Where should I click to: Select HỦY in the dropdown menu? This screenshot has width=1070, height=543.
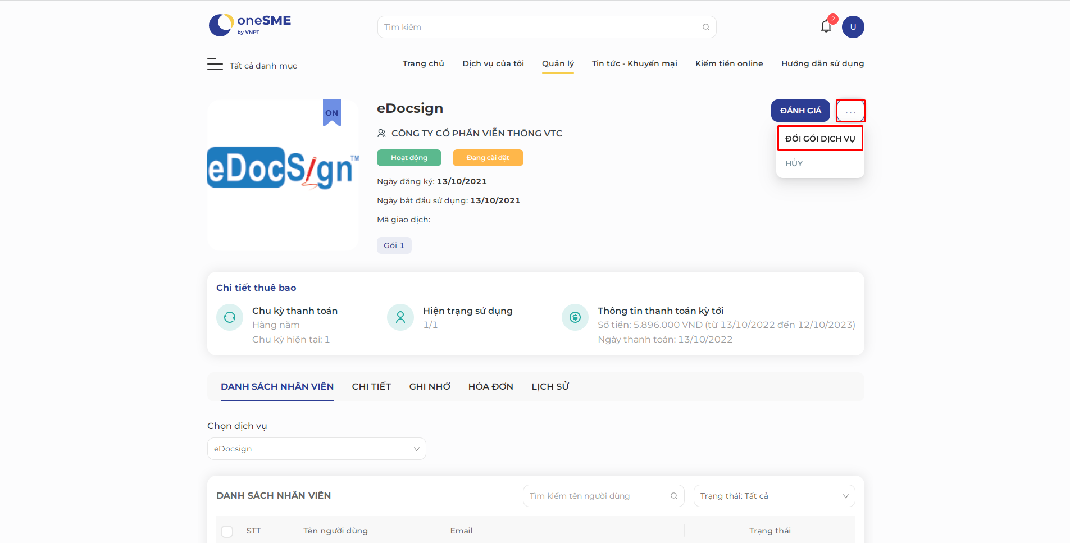pos(794,163)
